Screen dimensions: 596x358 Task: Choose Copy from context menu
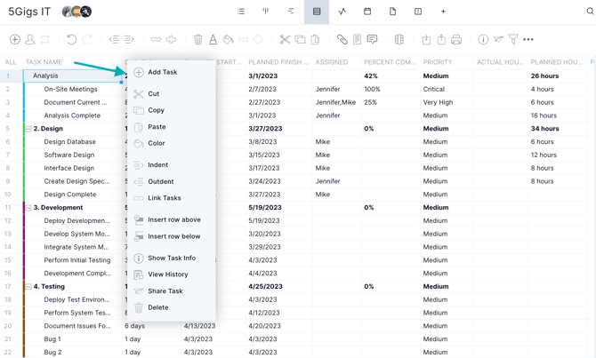pos(171,110)
